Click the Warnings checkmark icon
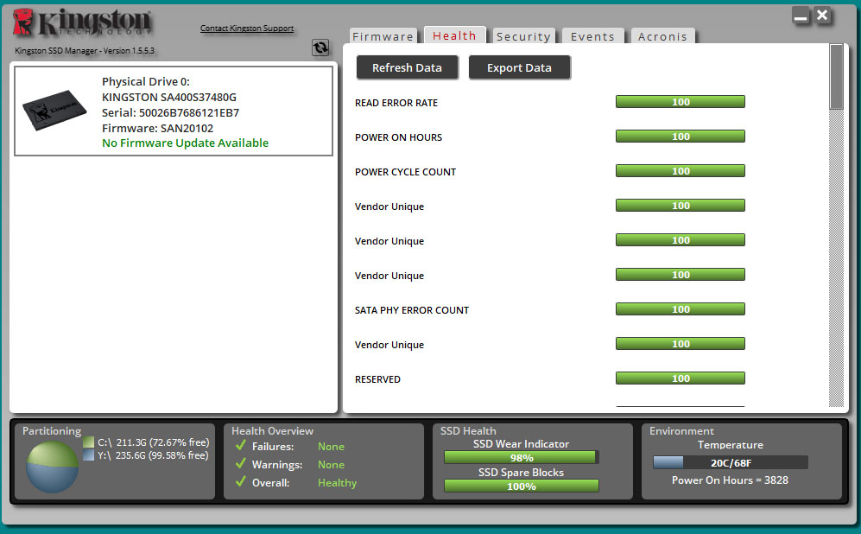The image size is (861, 534). tap(240, 464)
